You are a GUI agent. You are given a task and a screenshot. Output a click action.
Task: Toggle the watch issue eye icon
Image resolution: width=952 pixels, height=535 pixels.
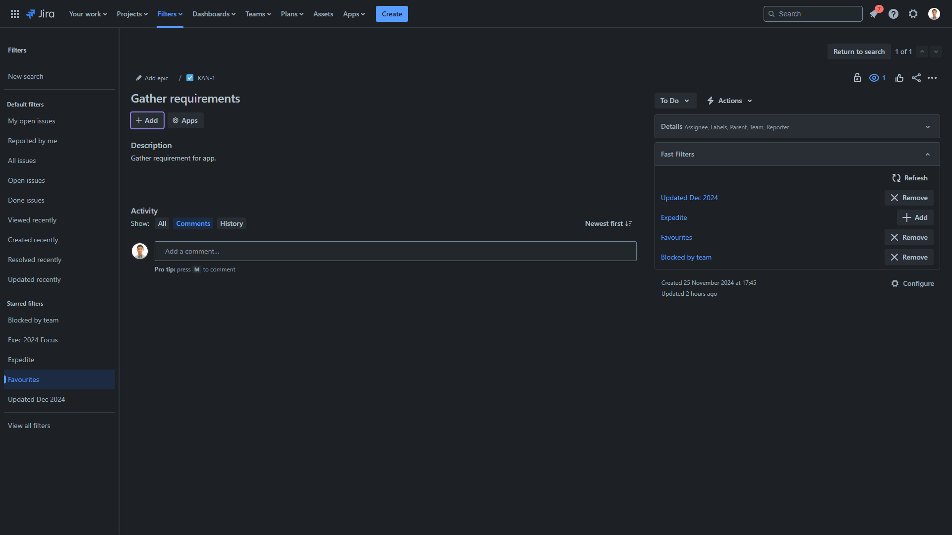coord(874,78)
